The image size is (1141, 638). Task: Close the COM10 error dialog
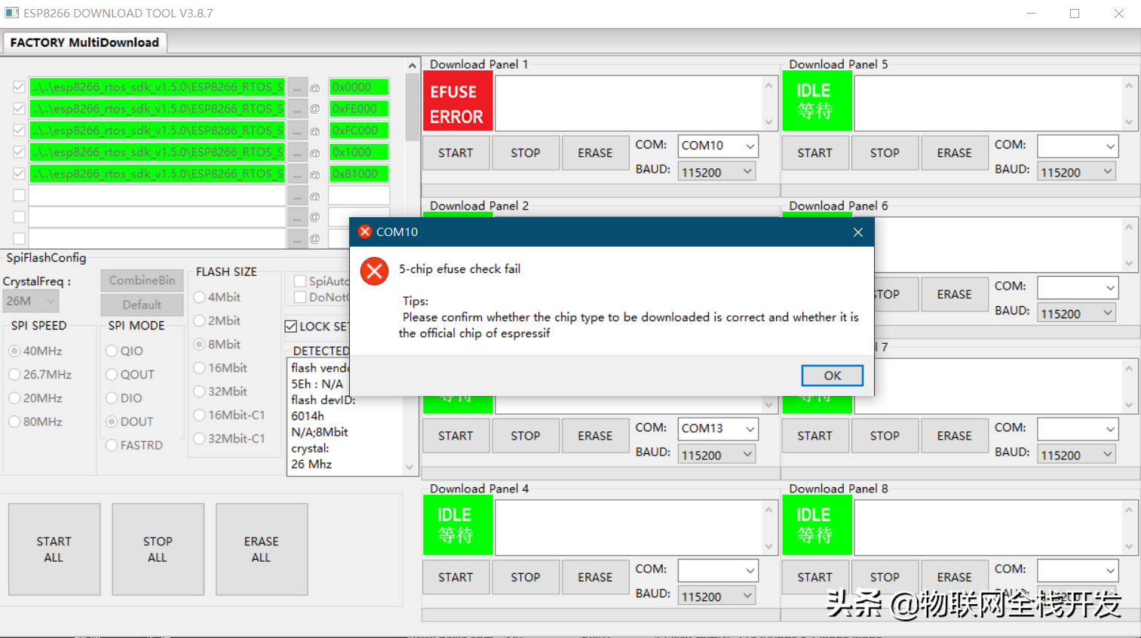[857, 232]
